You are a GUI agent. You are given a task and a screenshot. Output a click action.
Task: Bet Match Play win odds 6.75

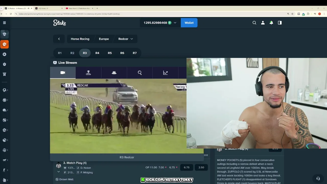187,167
